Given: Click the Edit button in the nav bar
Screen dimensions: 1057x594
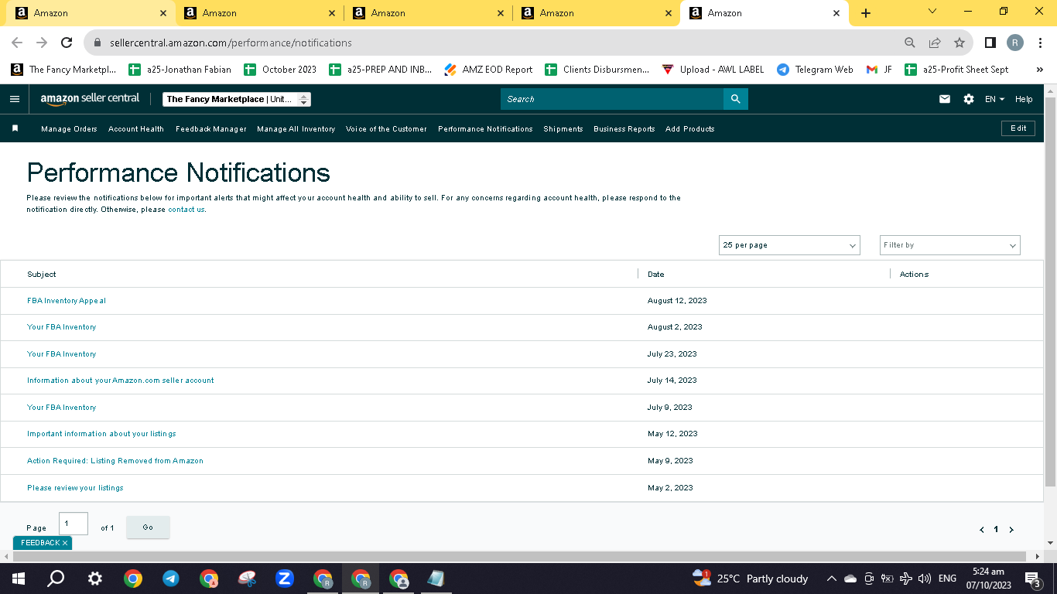Looking at the screenshot, I should coord(1018,128).
